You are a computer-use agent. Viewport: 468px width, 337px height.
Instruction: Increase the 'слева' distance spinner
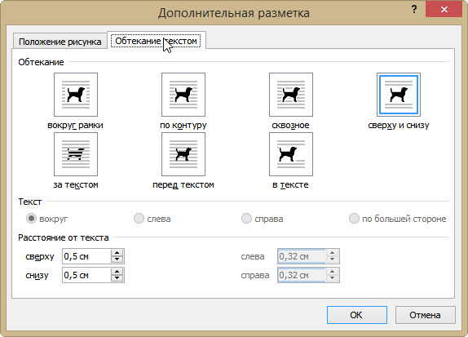coord(332,253)
